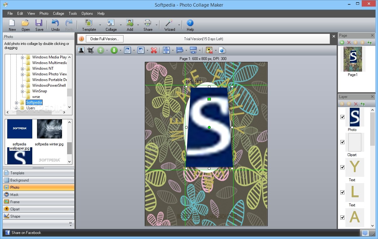Expand the WinSnap folder tree node

pyautogui.click(x=23, y=91)
